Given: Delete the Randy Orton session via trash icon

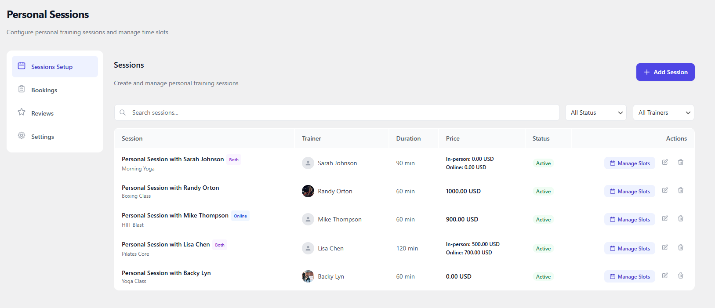Looking at the screenshot, I should [680, 190].
